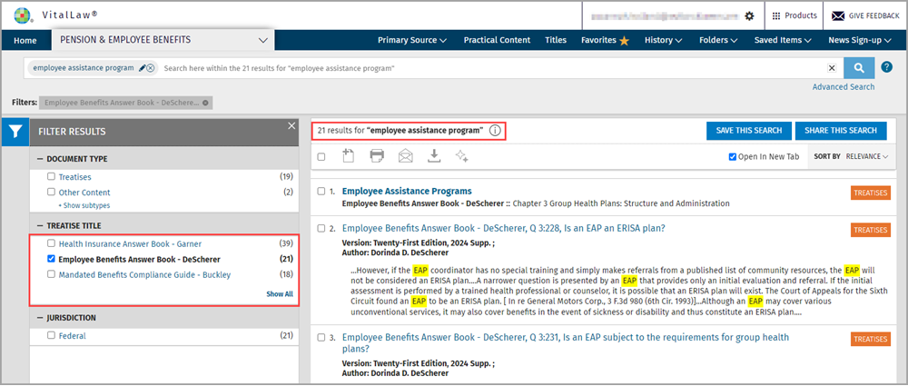
Task: Check Mandated Benefits Compliance Guide - Buckley
Action: pyautogui.click(x=51, y=274)
